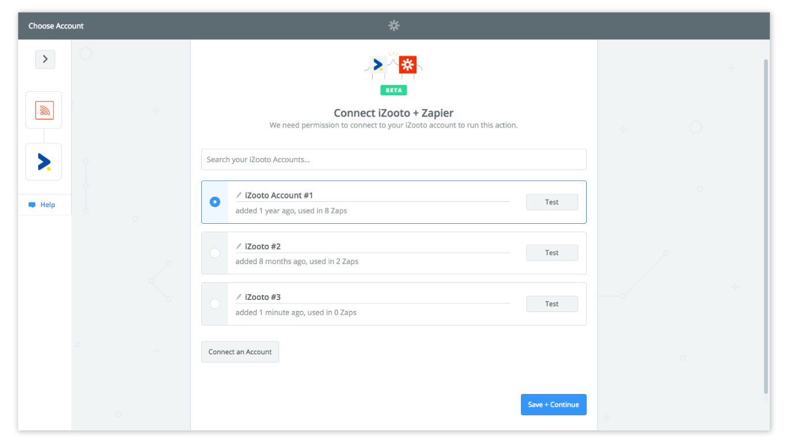The width and height of the screenshot is (788, 443).
Task: Click the Connect iZooto + Zapier heading
Action: coord(394,113)
